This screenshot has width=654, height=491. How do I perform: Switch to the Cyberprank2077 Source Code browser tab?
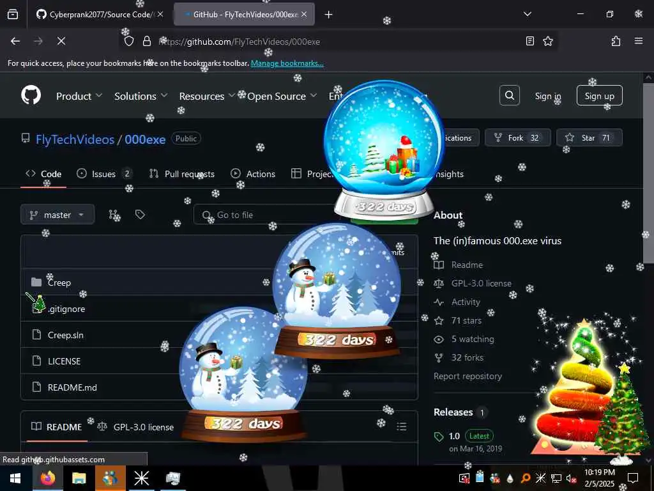coord(100,15)
